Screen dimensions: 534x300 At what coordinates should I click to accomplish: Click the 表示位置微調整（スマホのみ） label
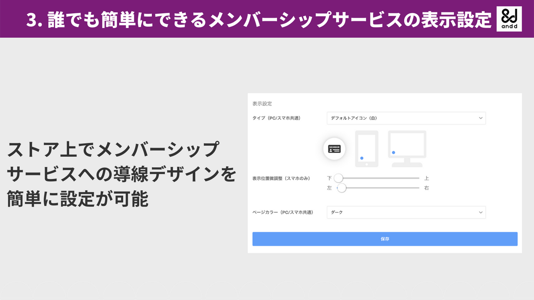click(x=282, y=178)
